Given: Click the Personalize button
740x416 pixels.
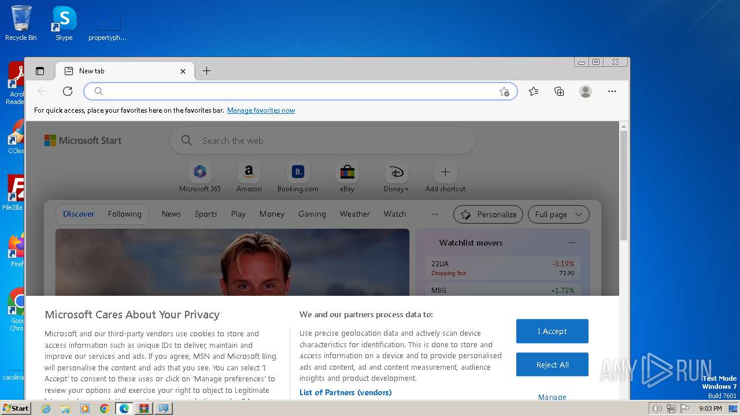Looking at the screenshot, I should (488, 214).
